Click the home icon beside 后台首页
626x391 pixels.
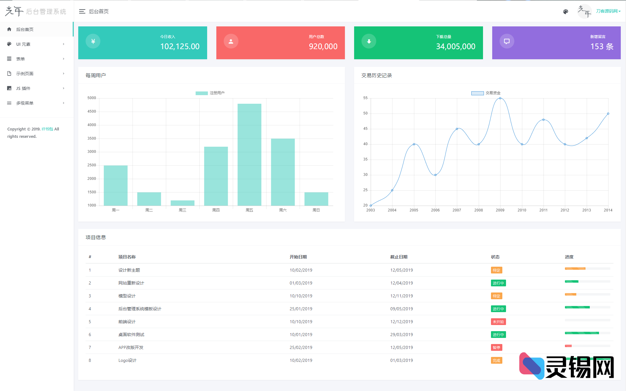click(9, 29)
